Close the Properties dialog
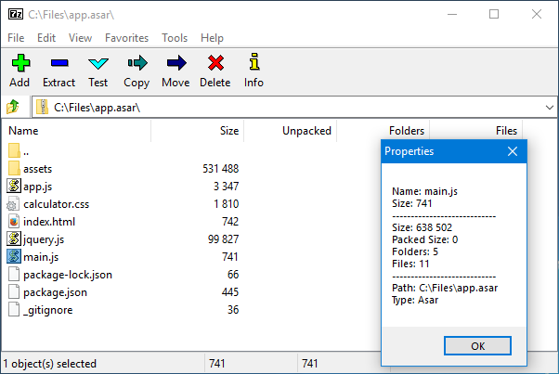The height and width of the screenshot is (374, 559). (x=513, y=151)
